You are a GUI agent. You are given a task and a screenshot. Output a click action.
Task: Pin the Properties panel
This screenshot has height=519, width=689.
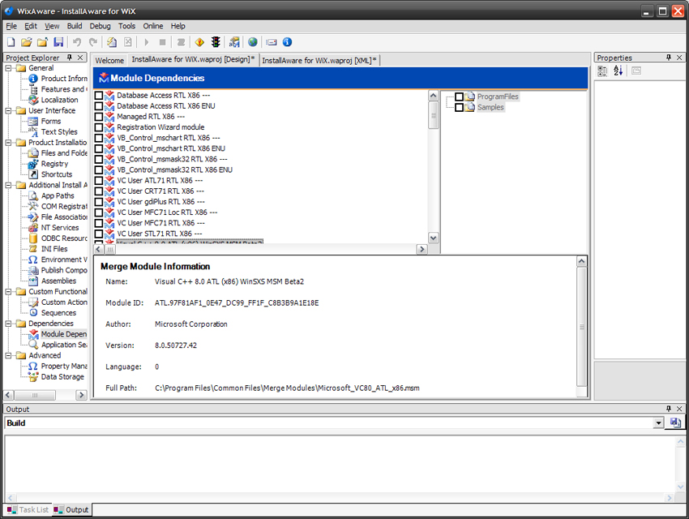tap(669, 58)
